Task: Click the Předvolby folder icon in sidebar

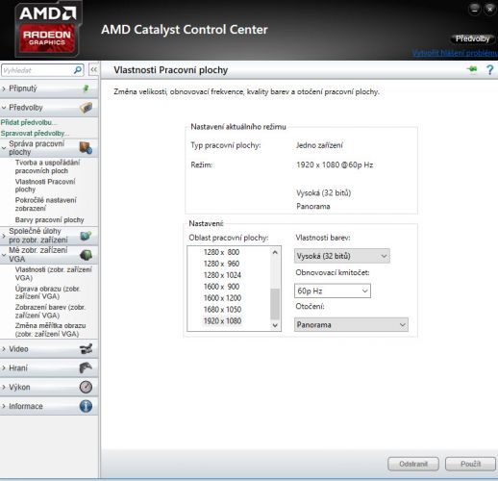Action: pyautogui.click(x=86, y=108)
